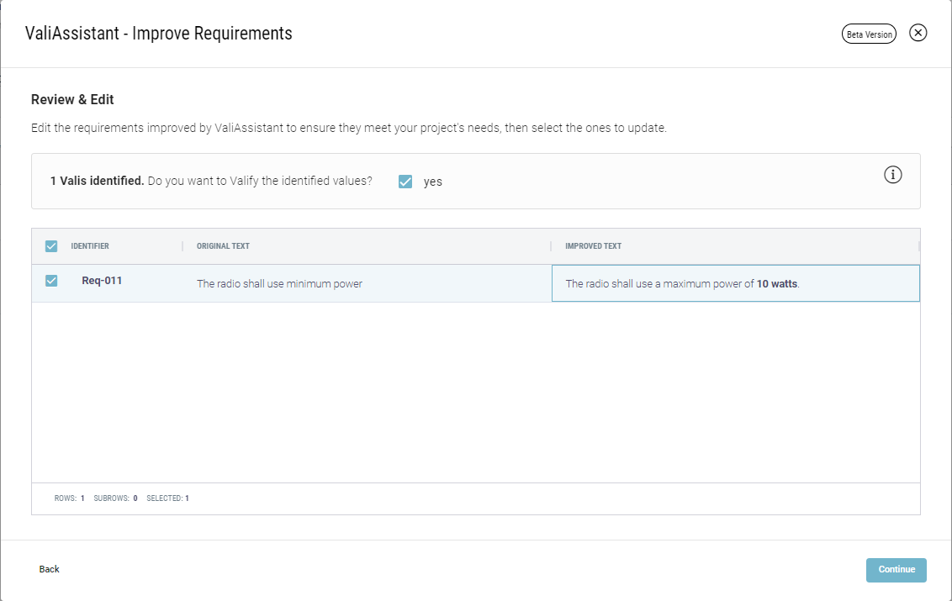Screen dimensions: 952x601
Task: Click the ROWS: 1 footer count
Action: [69, 498]
